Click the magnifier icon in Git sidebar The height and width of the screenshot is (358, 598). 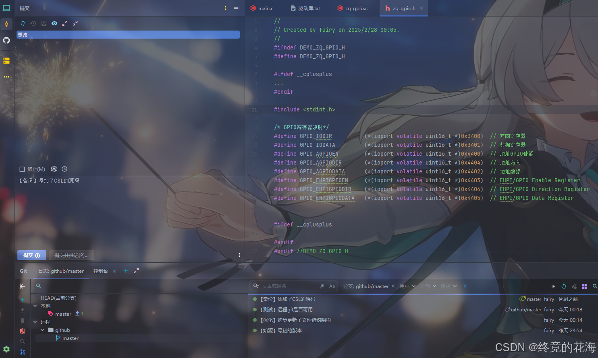pyautogui.click(x=23, y=342)
